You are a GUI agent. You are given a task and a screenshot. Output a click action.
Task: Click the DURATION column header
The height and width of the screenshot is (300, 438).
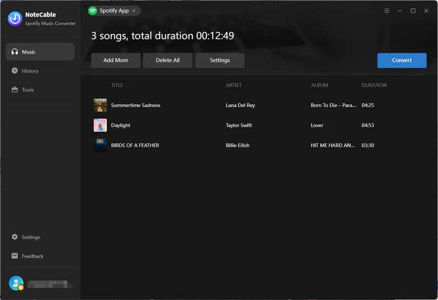374,85
